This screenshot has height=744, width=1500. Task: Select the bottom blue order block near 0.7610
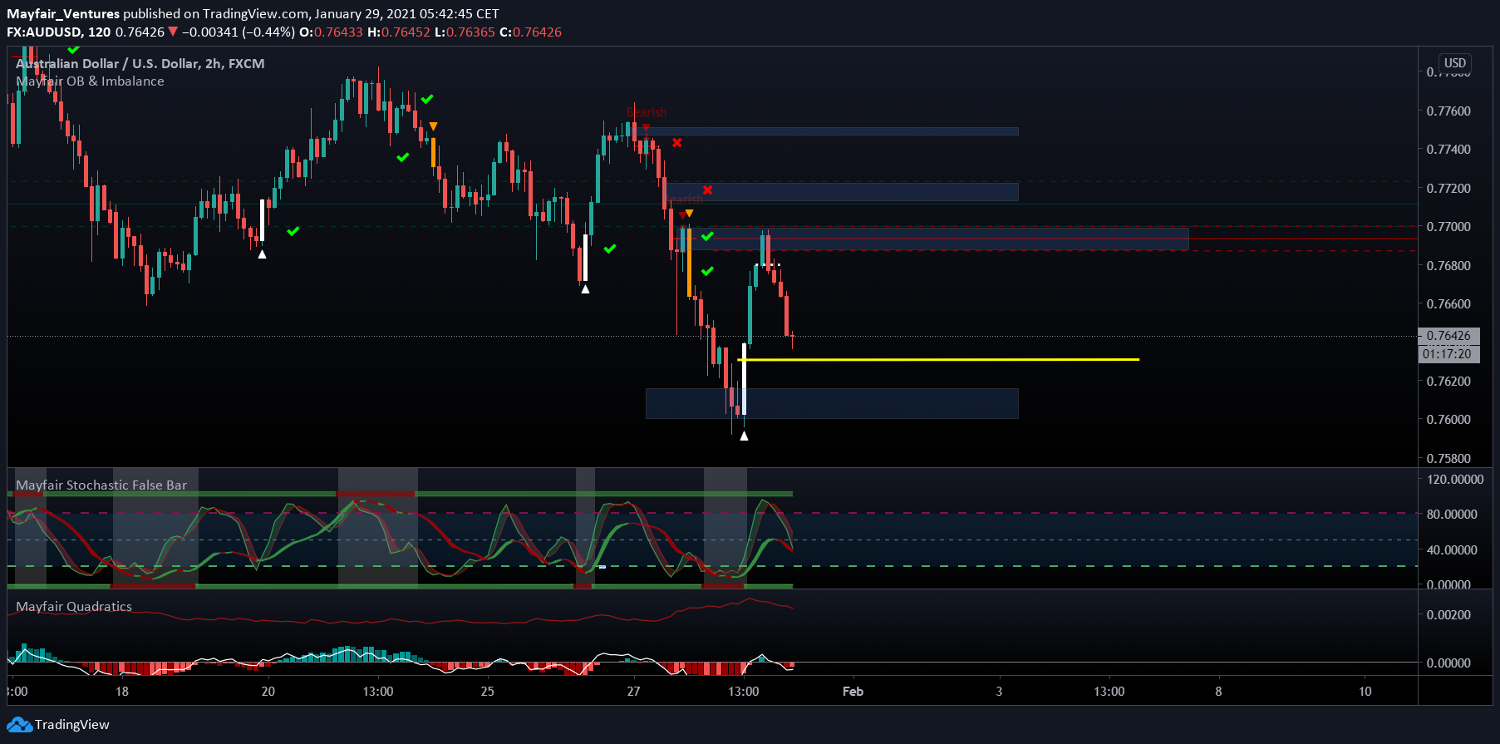pos(832,403)
